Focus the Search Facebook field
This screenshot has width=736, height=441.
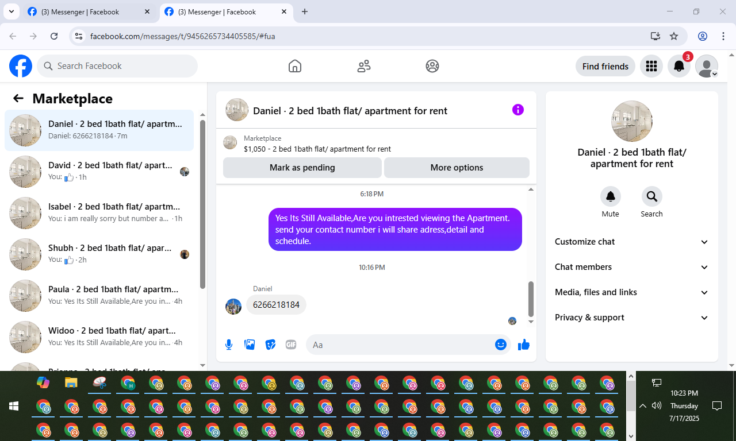pos(117,66)
